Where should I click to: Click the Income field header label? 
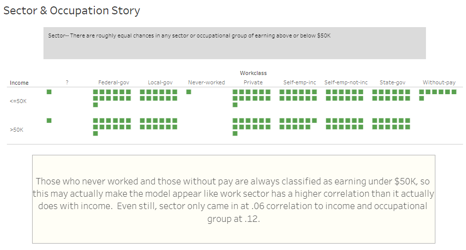pyautogui.click(x=19, y=83)
